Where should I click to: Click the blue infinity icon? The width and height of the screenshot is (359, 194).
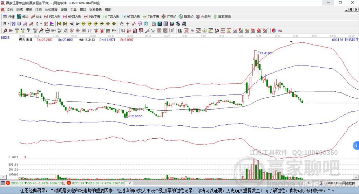pos(280,31)
